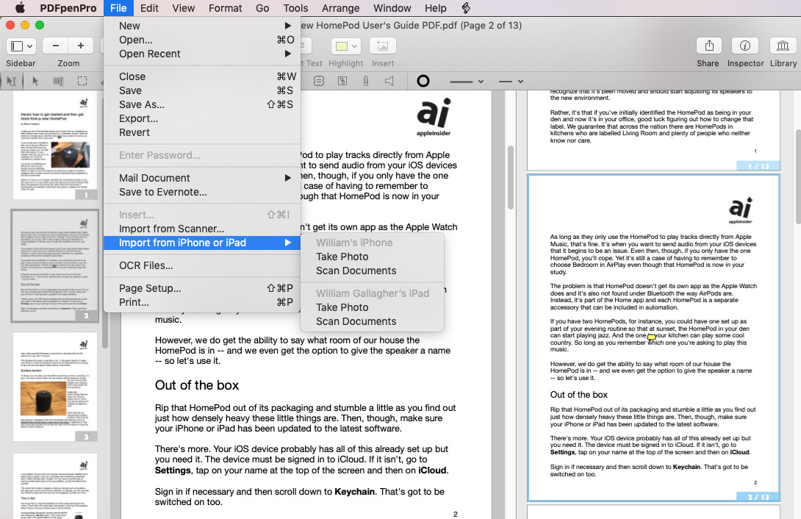Open the line width dropdown
The height and width of the screenshot is (519, 801).
point(467,81)
